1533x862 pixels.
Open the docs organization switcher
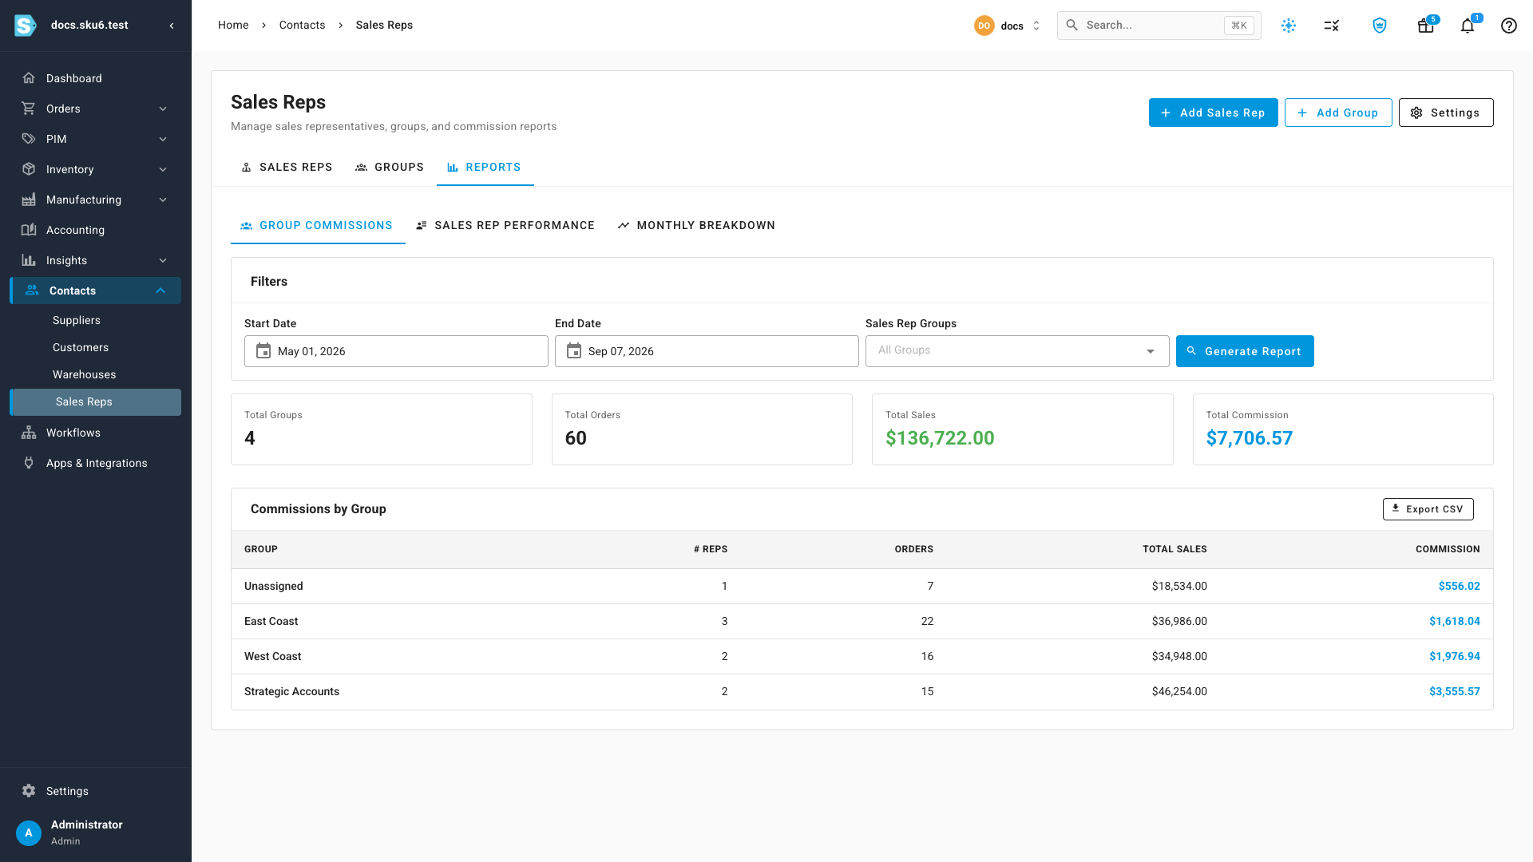(1008, 26)
